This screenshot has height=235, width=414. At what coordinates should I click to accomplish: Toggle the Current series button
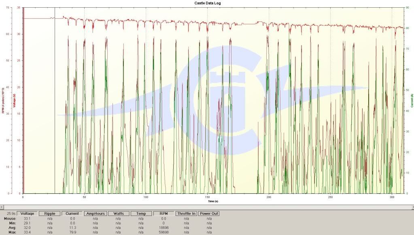tap(72, 214)
